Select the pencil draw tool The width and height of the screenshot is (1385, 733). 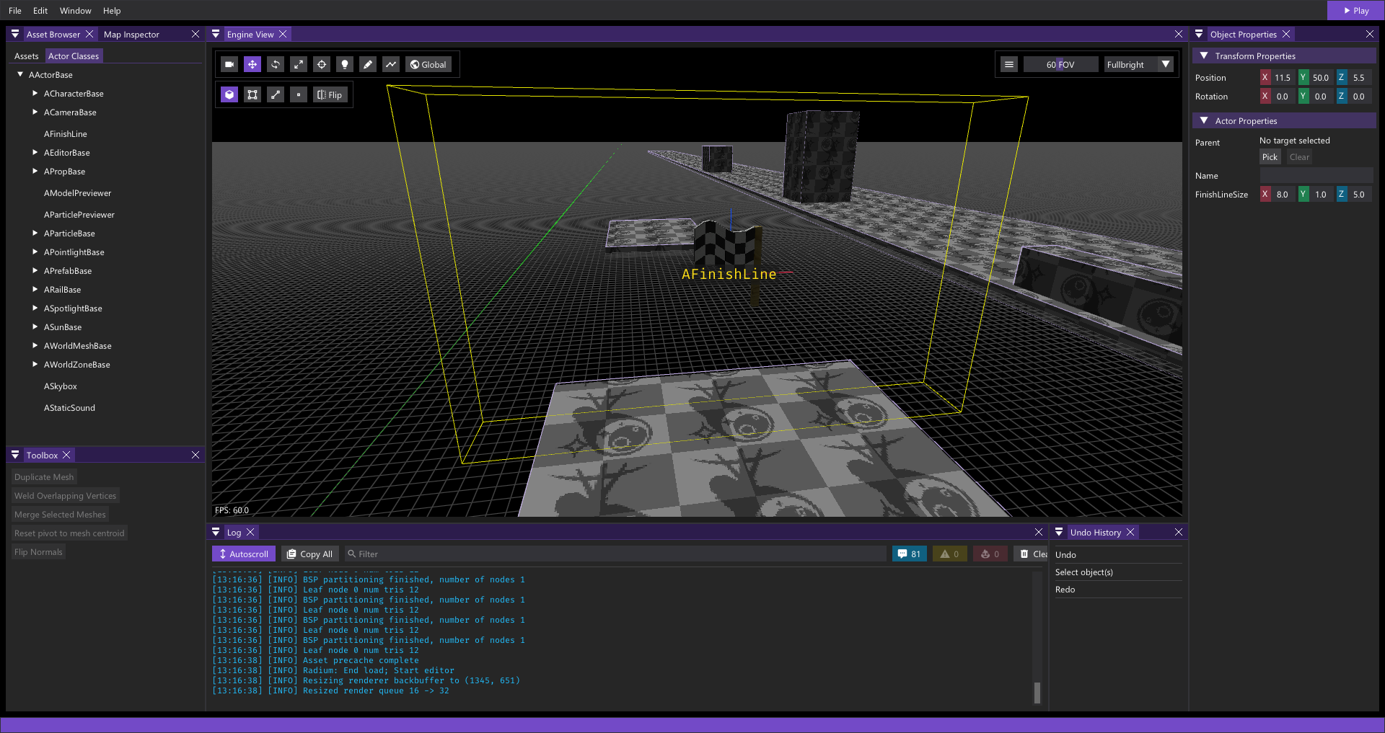tap(368, 65)
